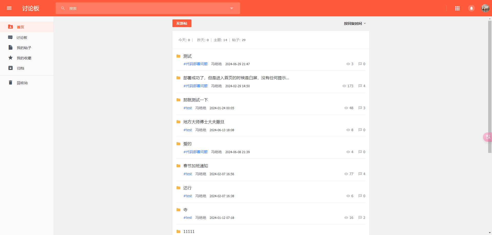Click the views eye icon showing 48
492x235 pixels.
point(346,108)
